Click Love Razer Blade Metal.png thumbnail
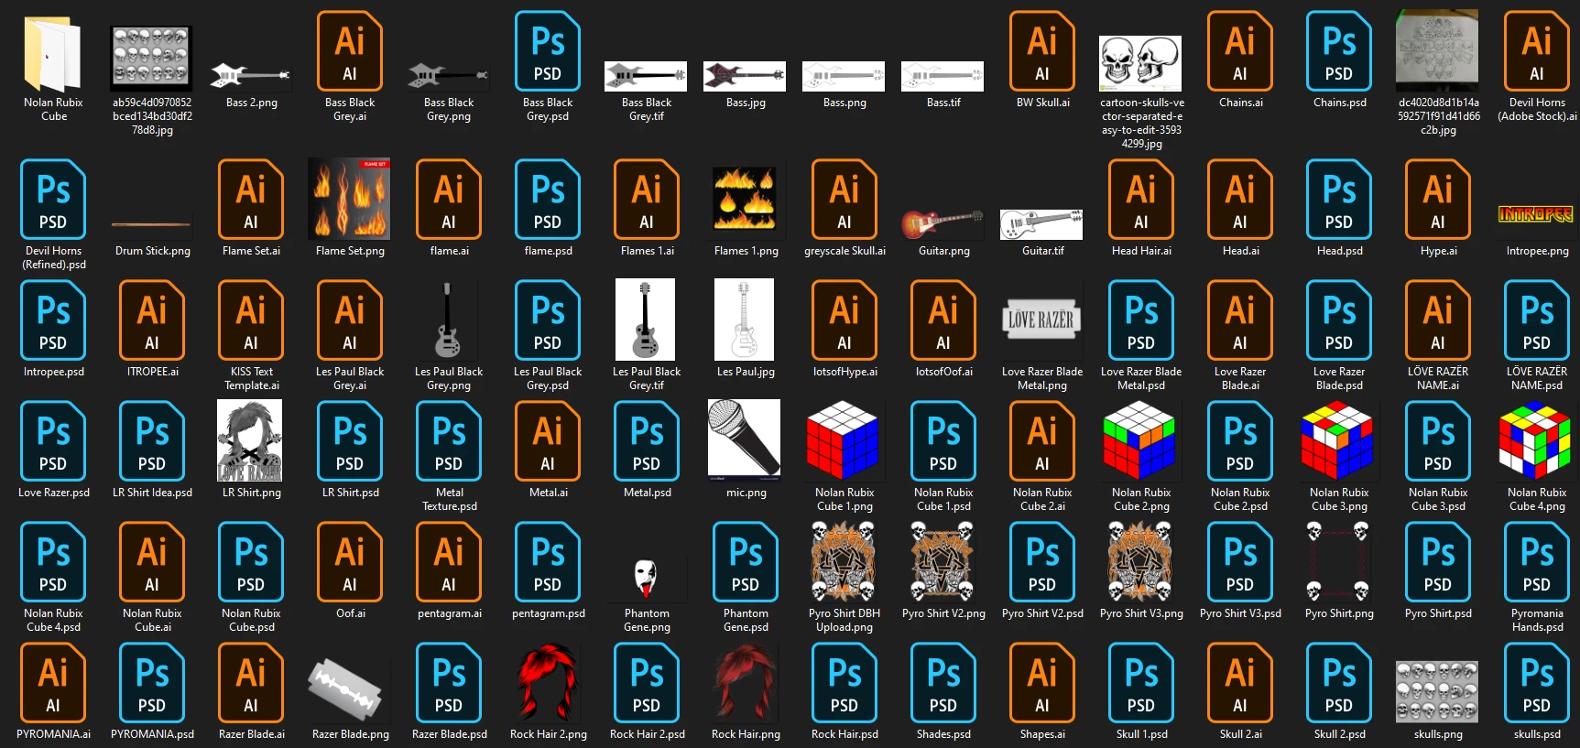The height and width of the screenshot is (748, 1580). point(1041,320)
